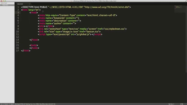The image size is (187, 105).
Task: Click the closing head tag
Action: coord(34,40)
